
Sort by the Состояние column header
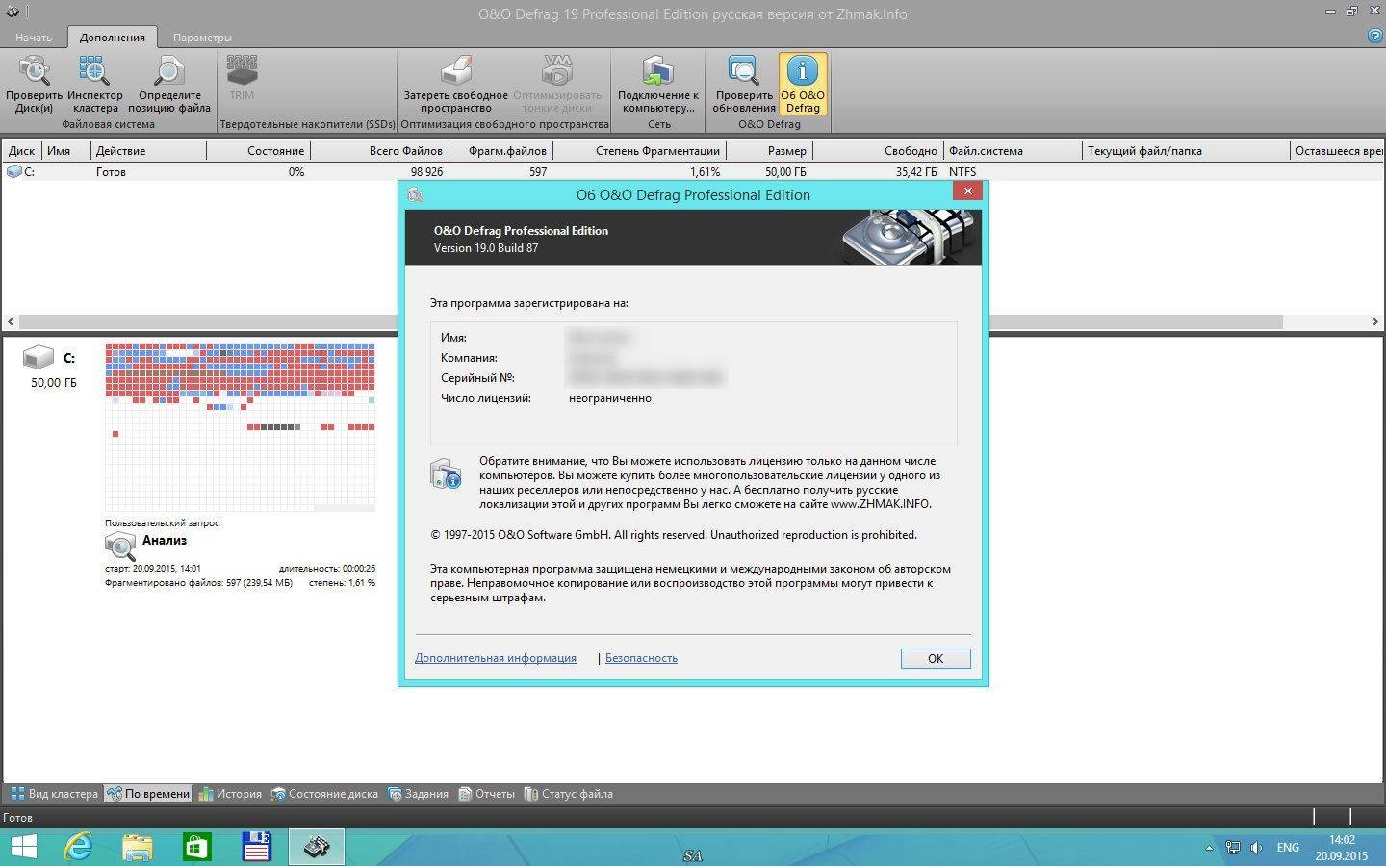[x=259, y=151]
